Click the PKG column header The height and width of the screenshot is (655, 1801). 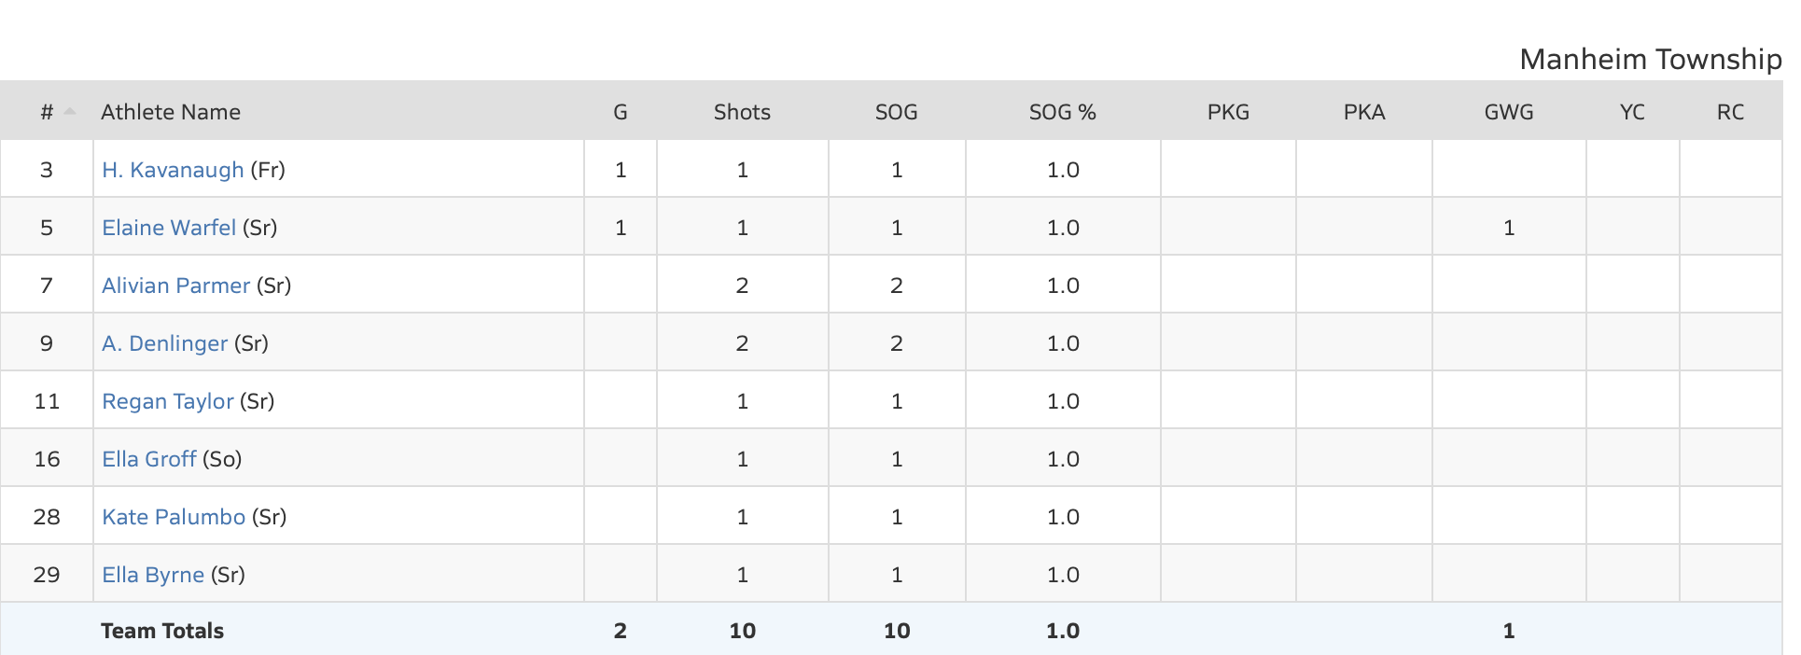[1228, 112]
